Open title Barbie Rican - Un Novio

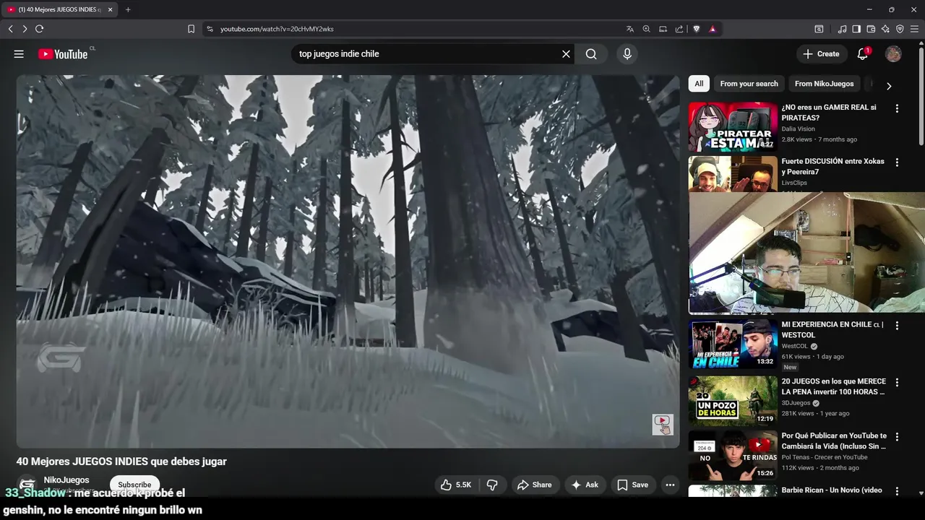tap(832, 490)
